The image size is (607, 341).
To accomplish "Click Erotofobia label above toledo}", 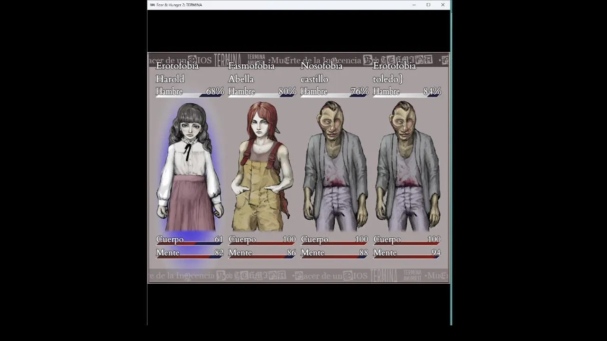I will coord(395,66).
